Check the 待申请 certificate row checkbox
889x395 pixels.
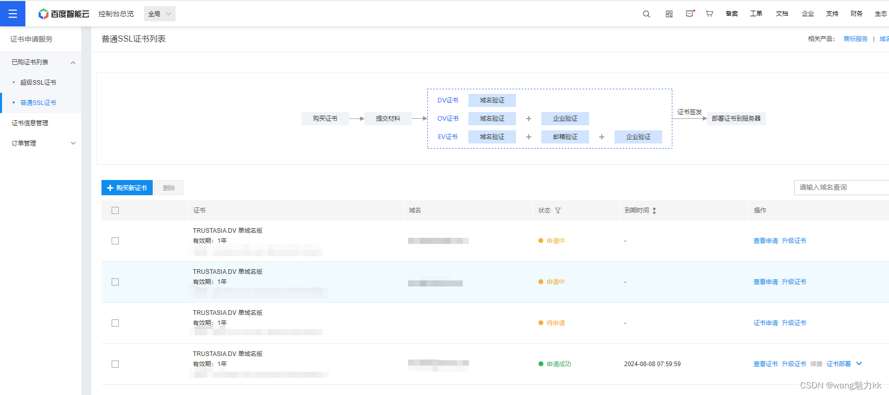[x=115, y=323]
